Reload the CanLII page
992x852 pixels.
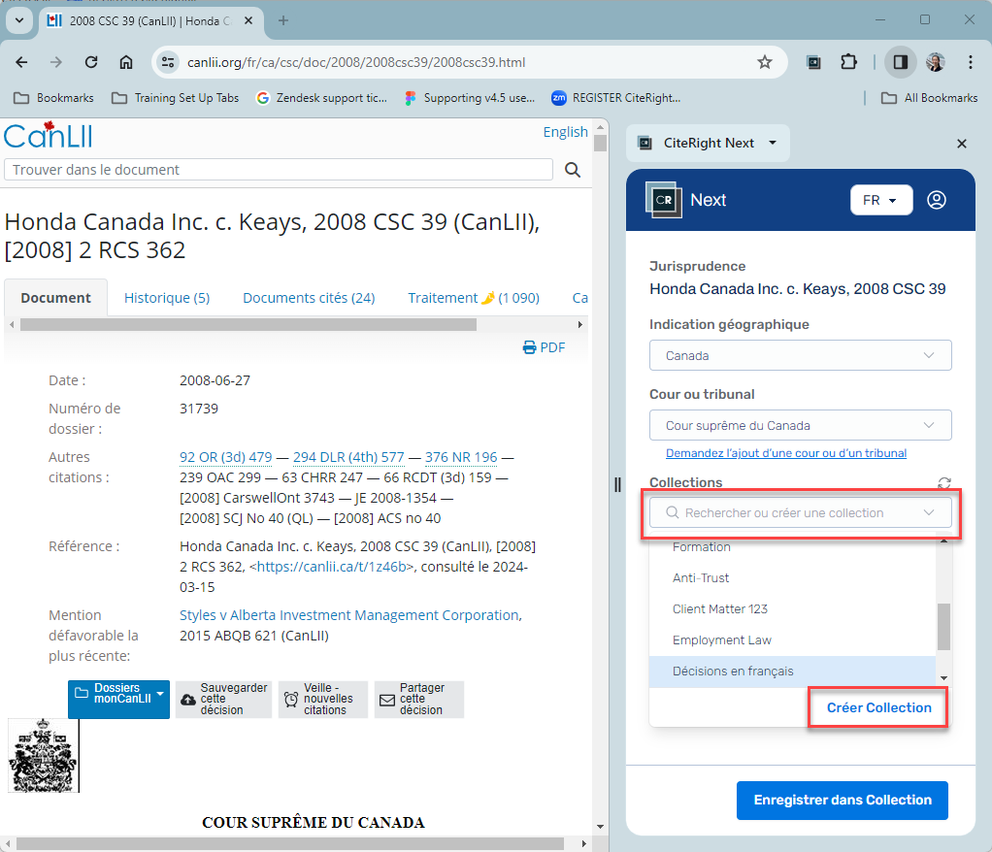tap(91, 62)
